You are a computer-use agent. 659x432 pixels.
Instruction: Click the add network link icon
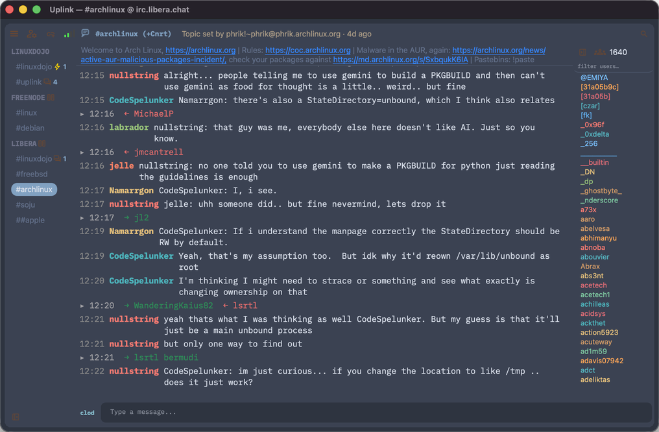point(51,34)
